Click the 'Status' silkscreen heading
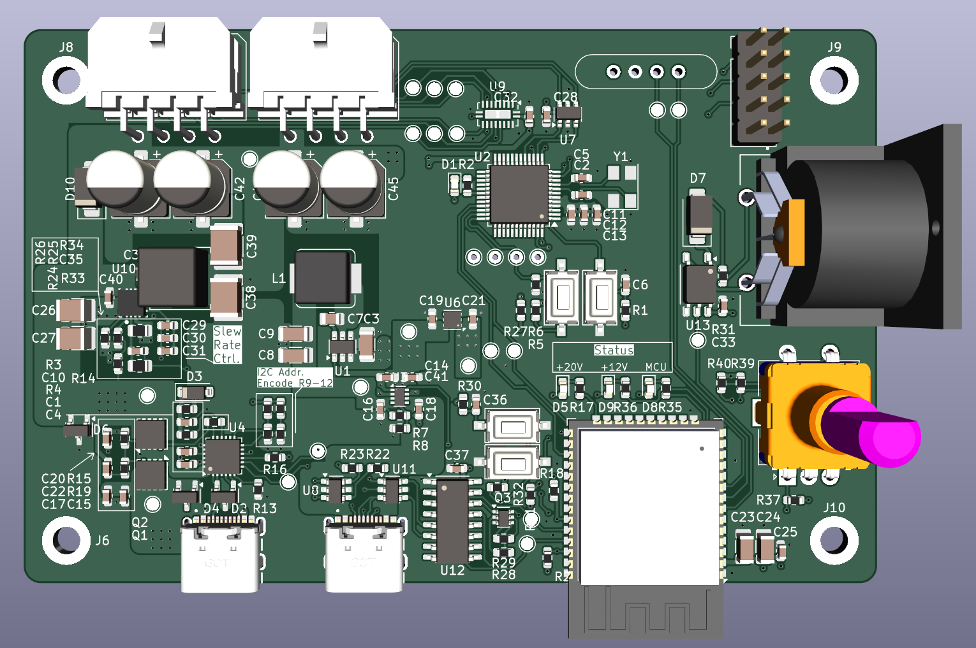This screenshot has height=648, width=976. click(x=614, y=350)
